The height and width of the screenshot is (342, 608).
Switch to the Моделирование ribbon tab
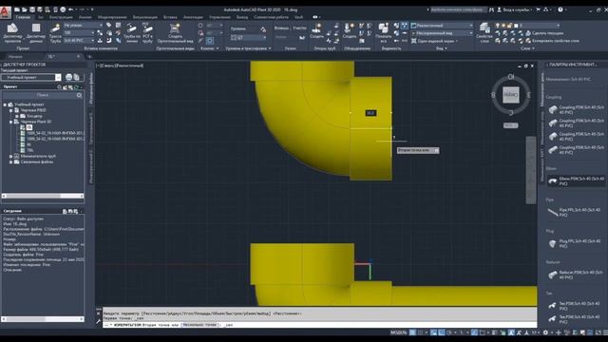[x=112, y=17]
